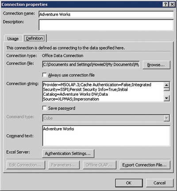Viewport: 177px width, 191px height.
Task: Click inside the Command text box
Action: pos(106,136)
